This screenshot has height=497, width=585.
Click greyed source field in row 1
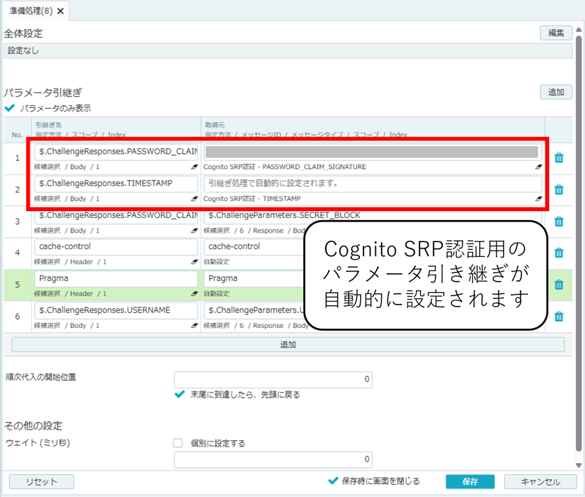[x=372, y=152]
